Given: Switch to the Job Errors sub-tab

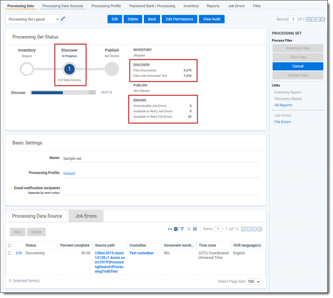Looking at the screenshot, I should tap(86, 216).
